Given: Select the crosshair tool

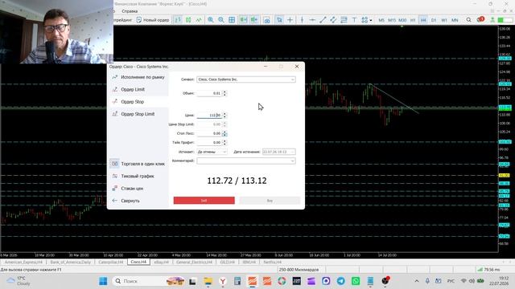Looking at the screenshot, I should coord(290,20).
